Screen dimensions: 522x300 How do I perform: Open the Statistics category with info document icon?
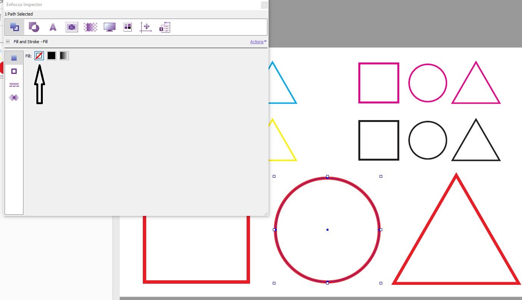[x=165, y=27]
